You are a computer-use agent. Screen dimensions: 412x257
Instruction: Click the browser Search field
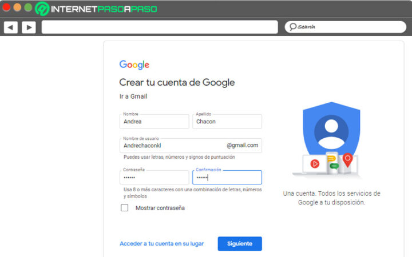point(345,27)
